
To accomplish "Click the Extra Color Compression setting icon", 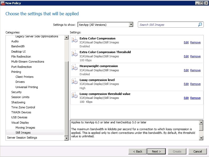I will pos(75,40).
